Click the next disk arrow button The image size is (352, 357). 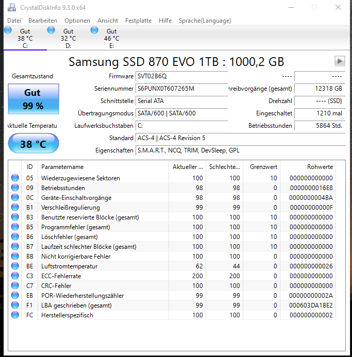click(340, 61)
